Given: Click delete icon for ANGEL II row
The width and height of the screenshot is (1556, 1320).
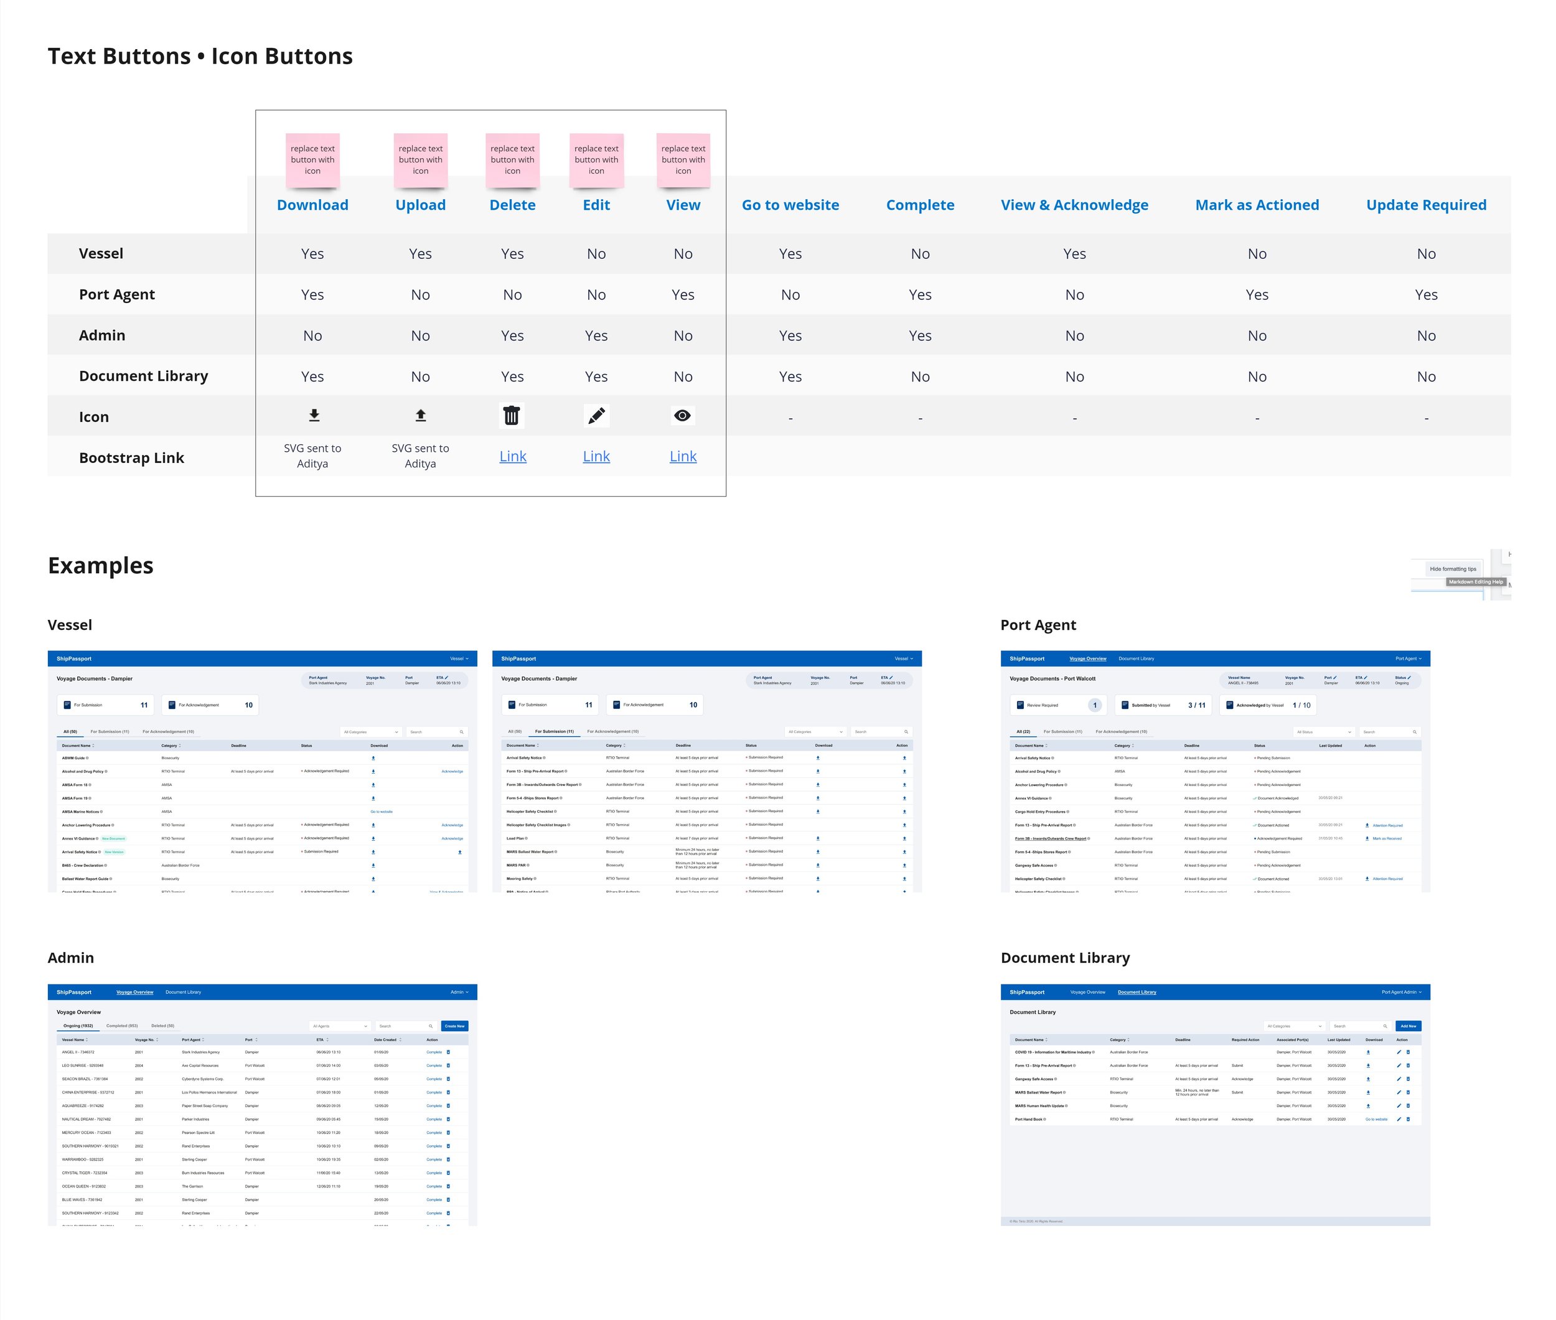Looking at the screenshot, I should pos(448,1052).
